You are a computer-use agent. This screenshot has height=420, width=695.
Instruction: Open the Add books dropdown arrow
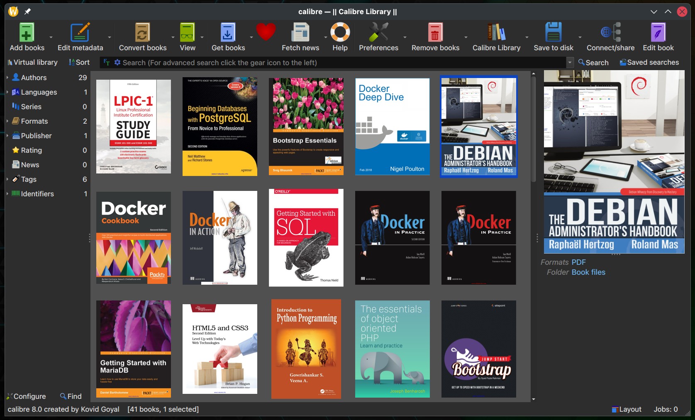51,37
